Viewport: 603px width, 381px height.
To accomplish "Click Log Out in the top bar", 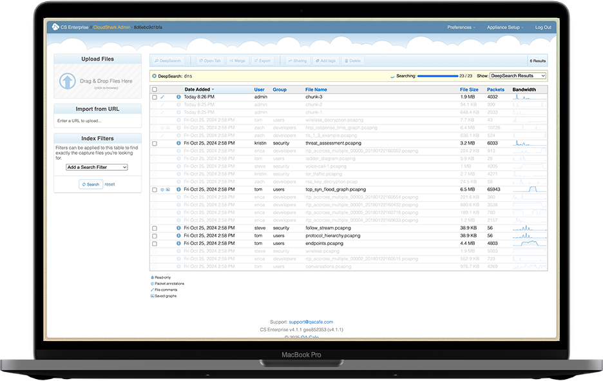I will click(543, 27).
